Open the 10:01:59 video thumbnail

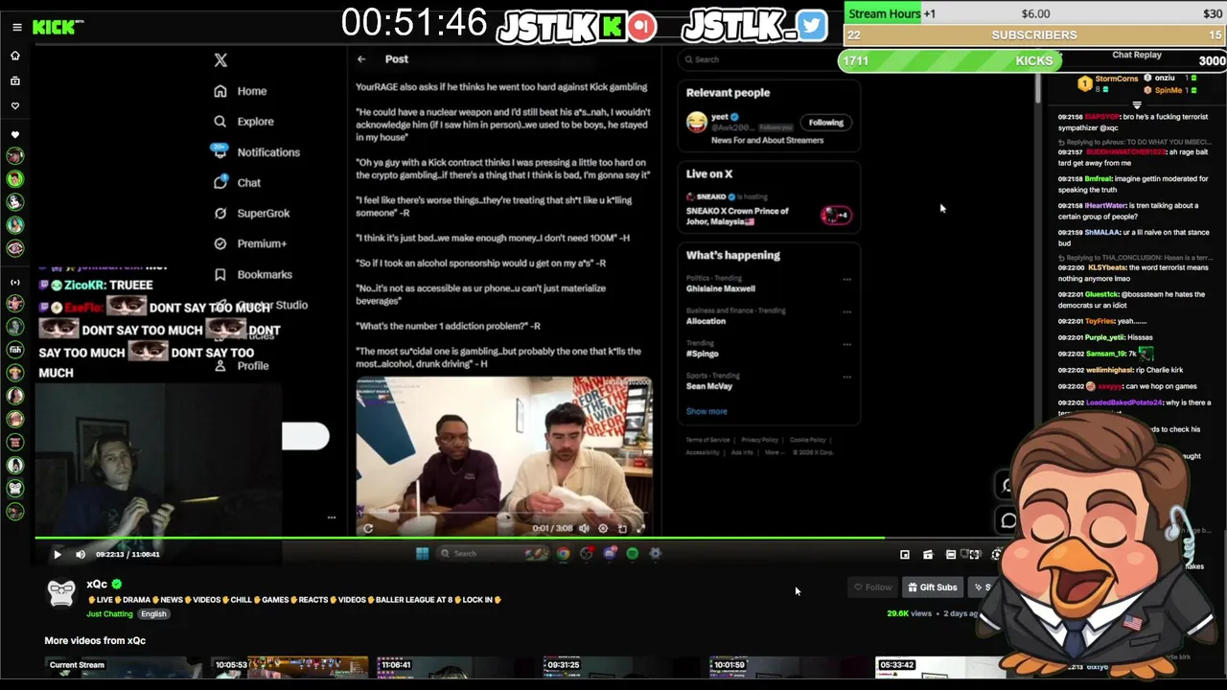coord(788,667)
